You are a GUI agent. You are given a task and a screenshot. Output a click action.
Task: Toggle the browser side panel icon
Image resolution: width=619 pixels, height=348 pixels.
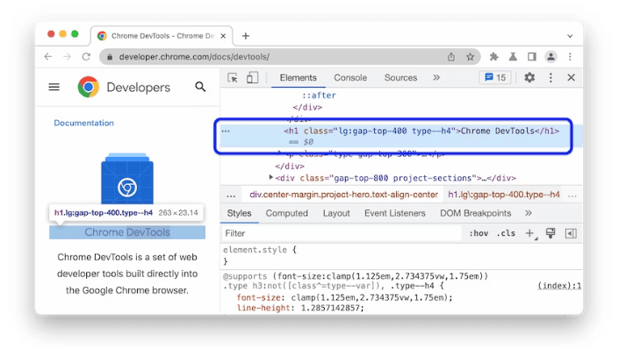coord(532,57)
